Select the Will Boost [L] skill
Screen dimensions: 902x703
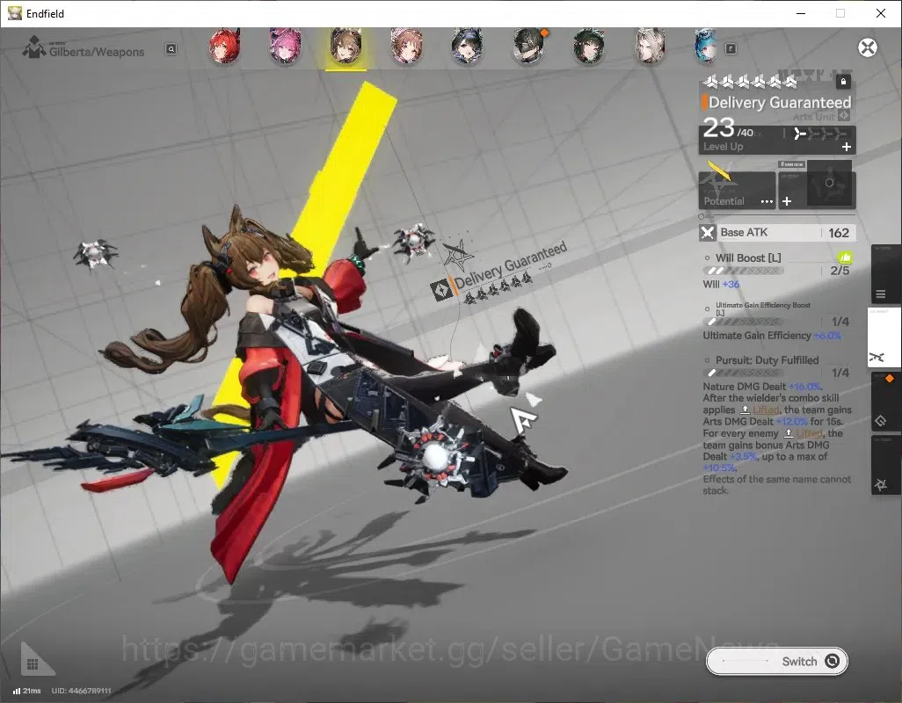pos(748,258)
